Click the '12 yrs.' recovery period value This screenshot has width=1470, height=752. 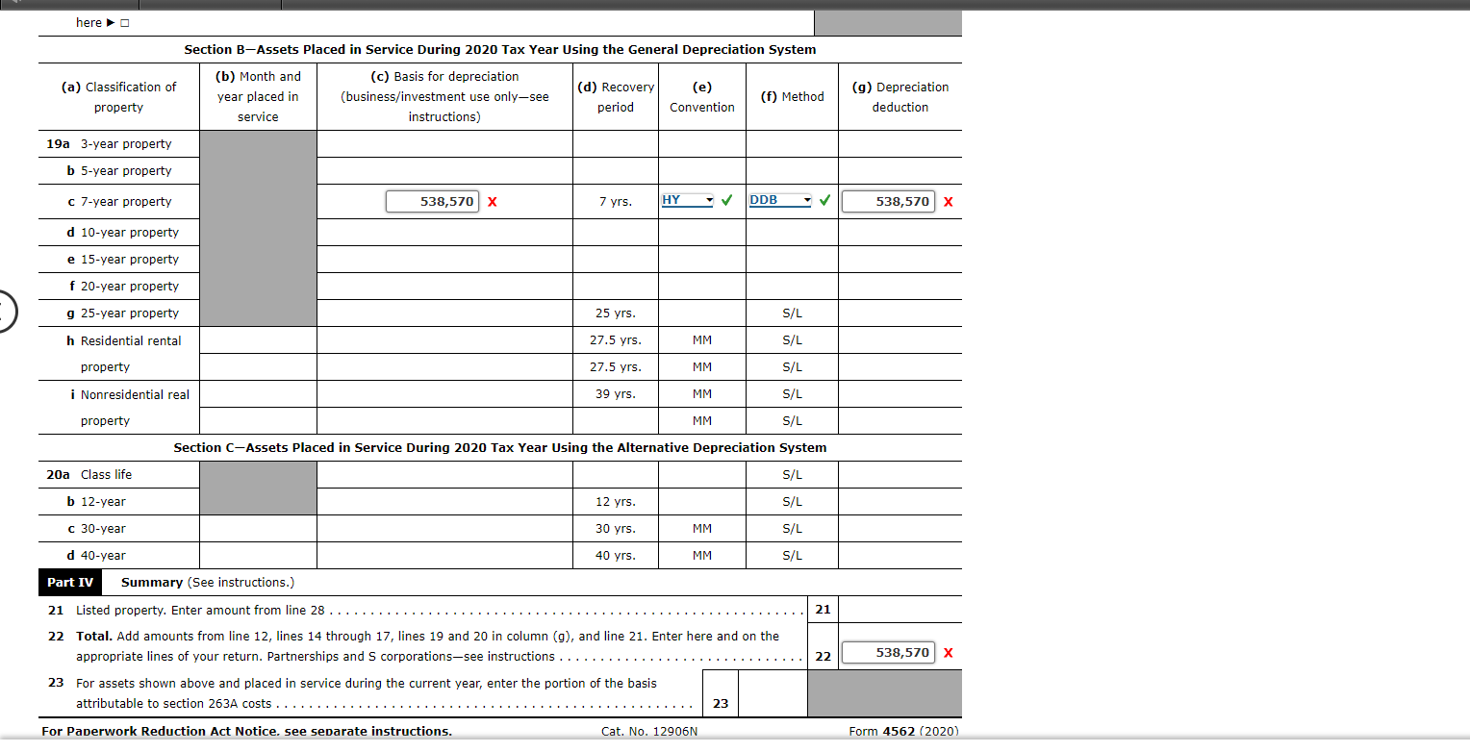(x=616, y=502)
